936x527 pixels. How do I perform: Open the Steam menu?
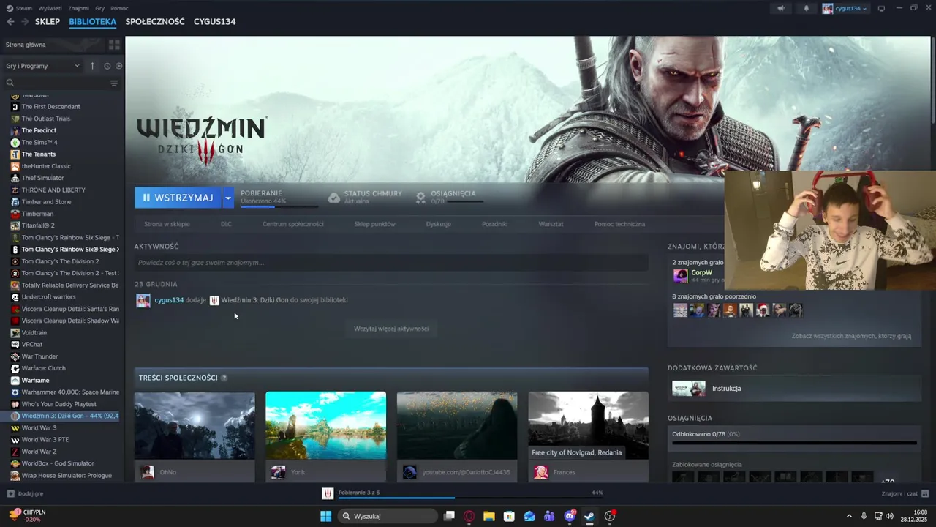click(x=19, y=8)
